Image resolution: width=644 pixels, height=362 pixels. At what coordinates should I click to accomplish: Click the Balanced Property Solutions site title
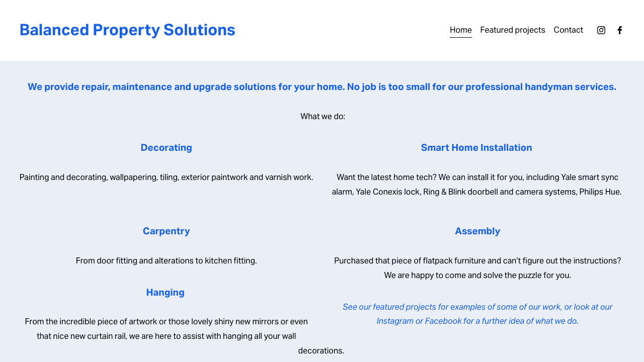(127, 30)
